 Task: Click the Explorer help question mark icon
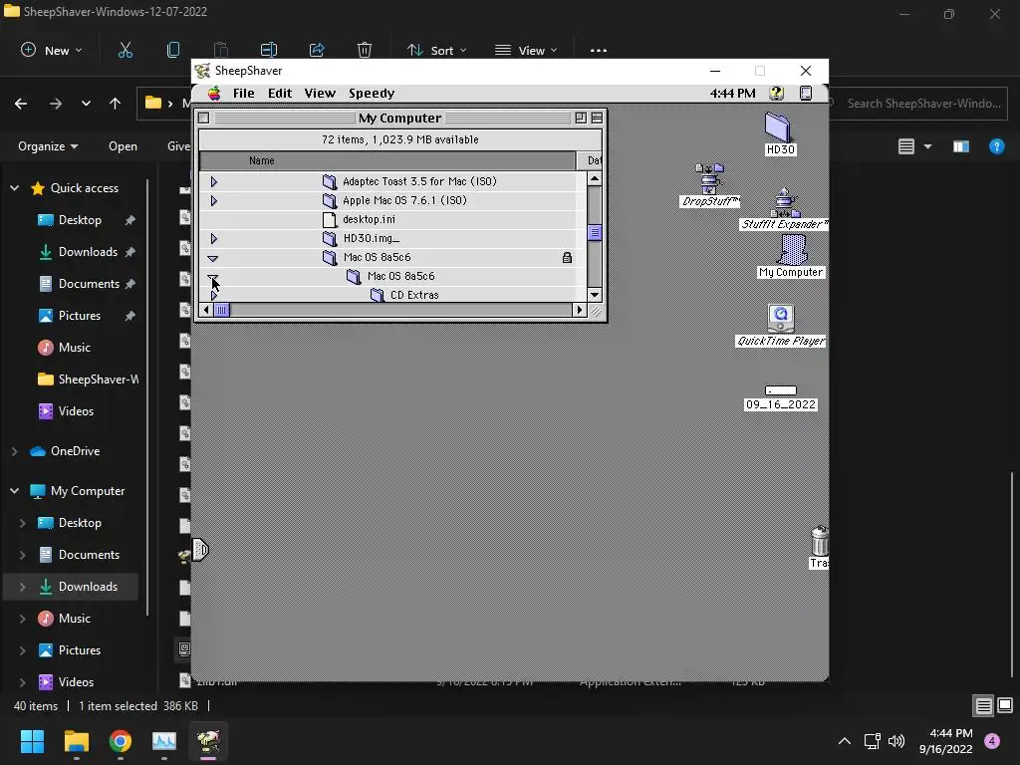[x=996, y=146]
